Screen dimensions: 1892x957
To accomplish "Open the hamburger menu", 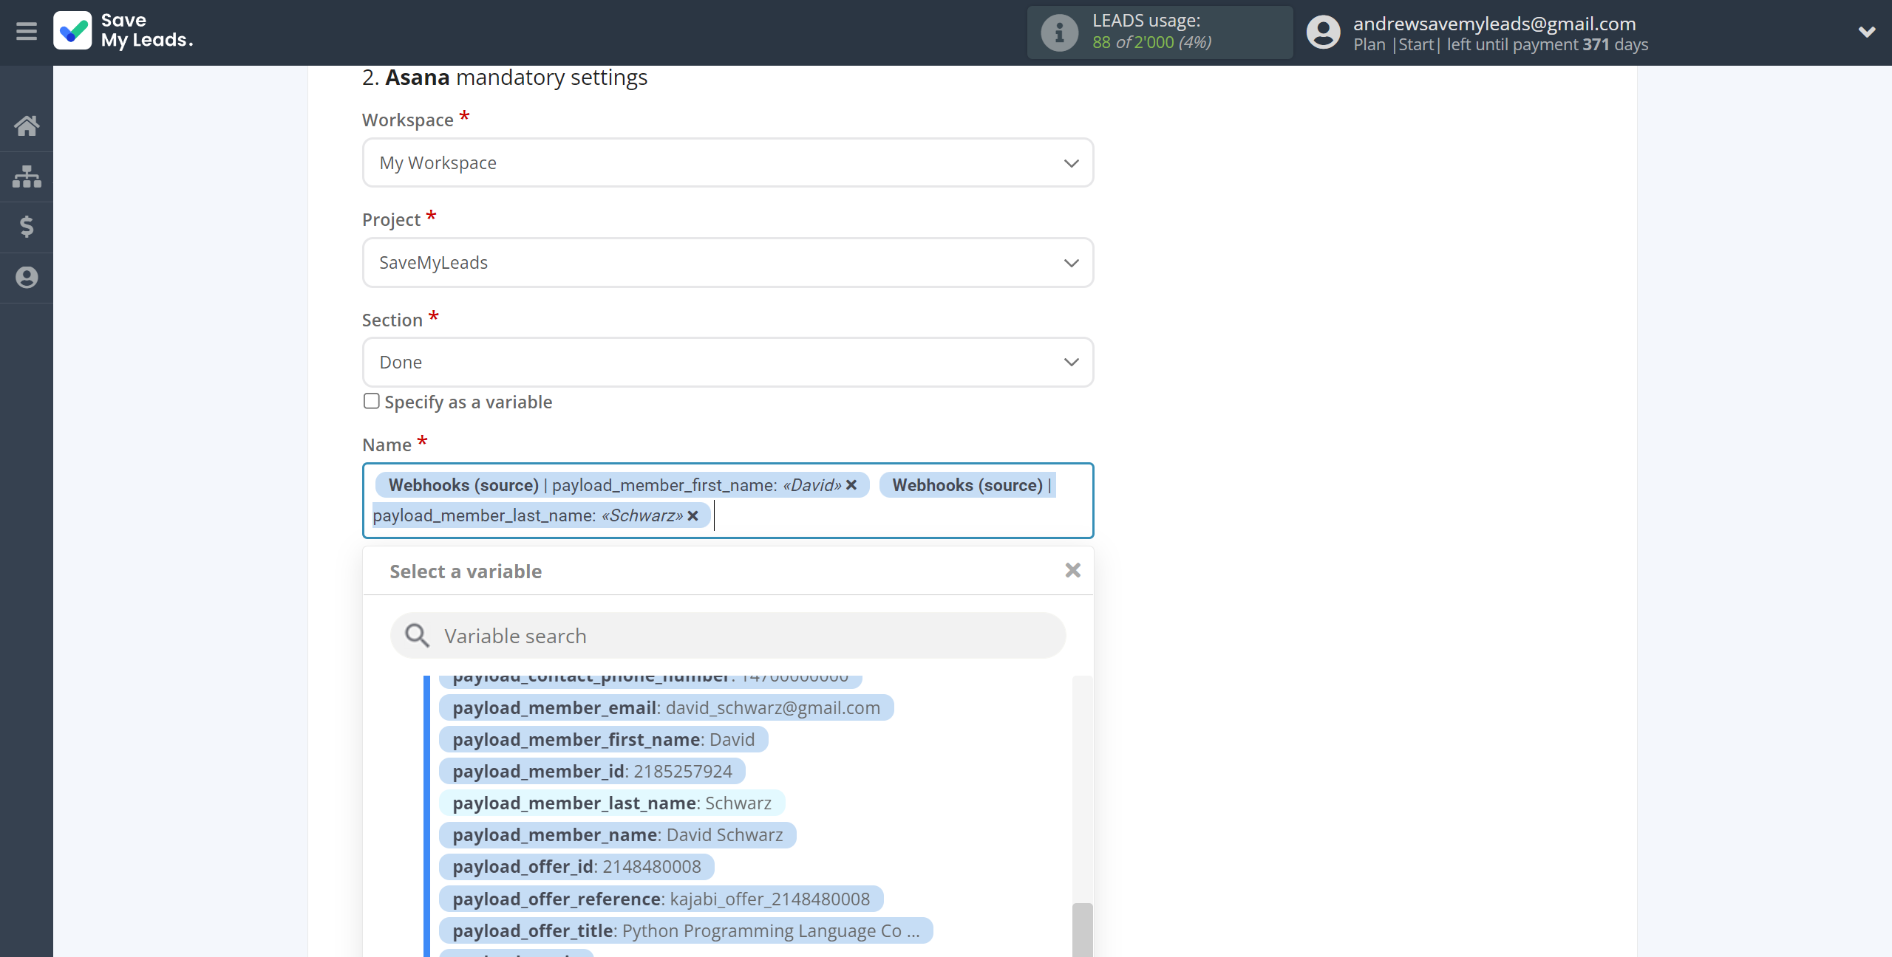I will pyautogui.click(x=27, y=31).
